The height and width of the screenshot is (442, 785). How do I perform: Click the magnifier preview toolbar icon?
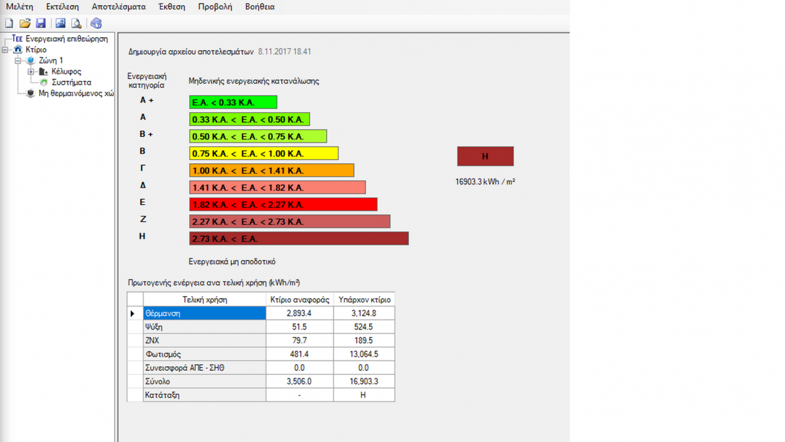[77, 24]
